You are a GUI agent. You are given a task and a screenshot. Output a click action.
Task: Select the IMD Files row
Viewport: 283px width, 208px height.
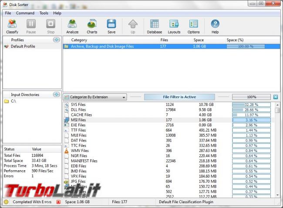(168, 171)
